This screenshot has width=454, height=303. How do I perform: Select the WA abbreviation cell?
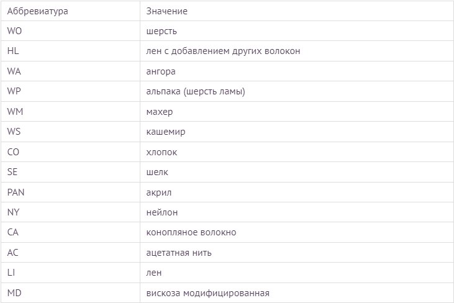coord(70,71)
